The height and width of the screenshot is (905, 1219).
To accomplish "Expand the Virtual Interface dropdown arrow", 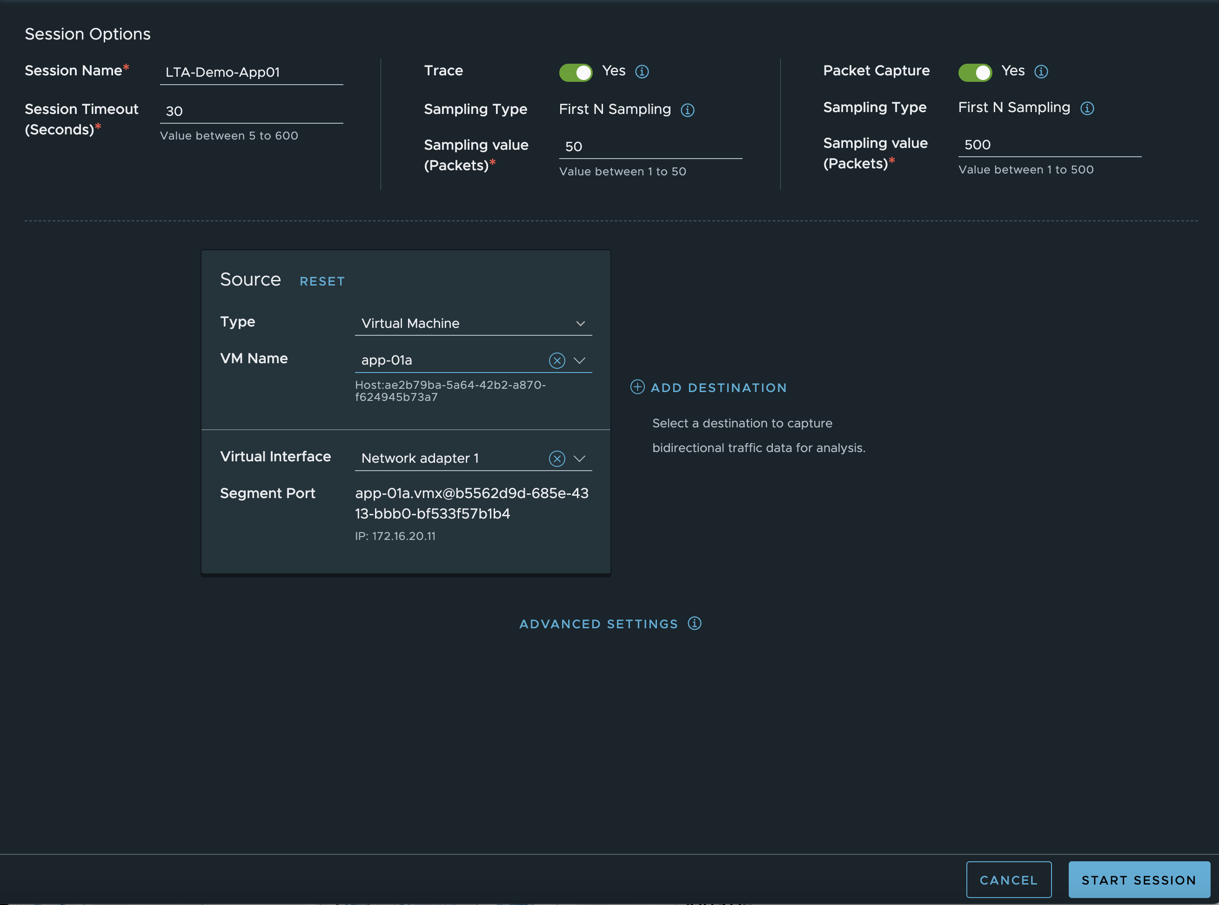I will point(580,459).
